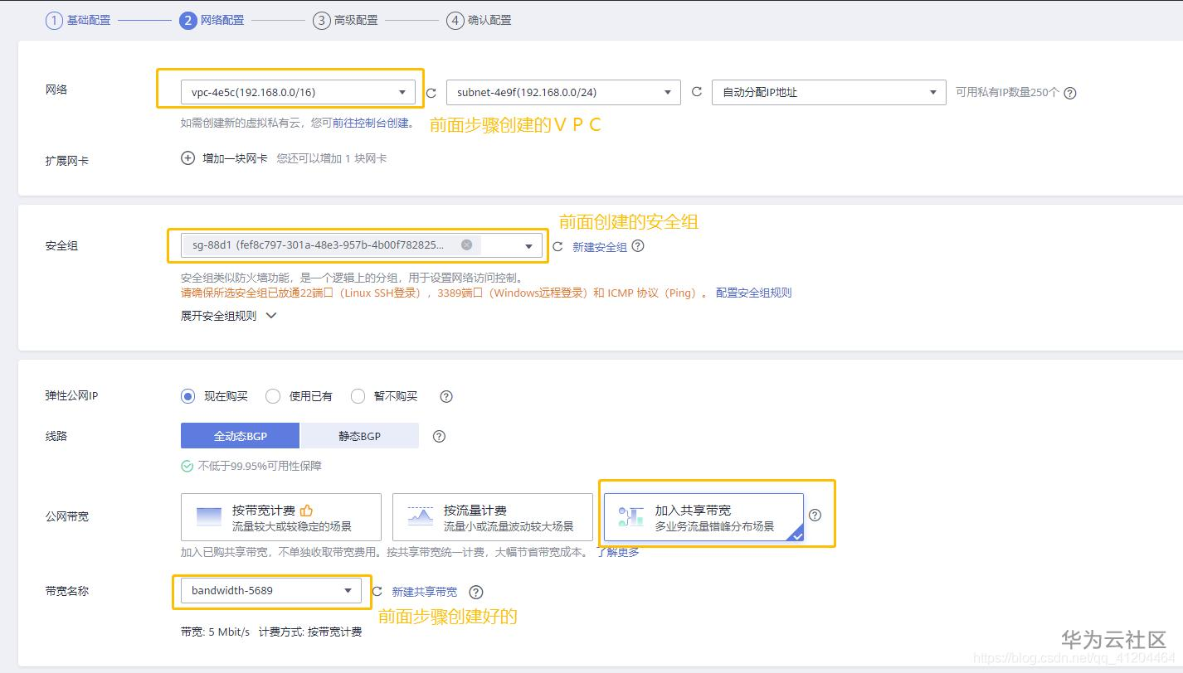Click the 带宽: 5 Mbit/s text
The width and height of the screenshot is (1183, 673).
point(215,632)
